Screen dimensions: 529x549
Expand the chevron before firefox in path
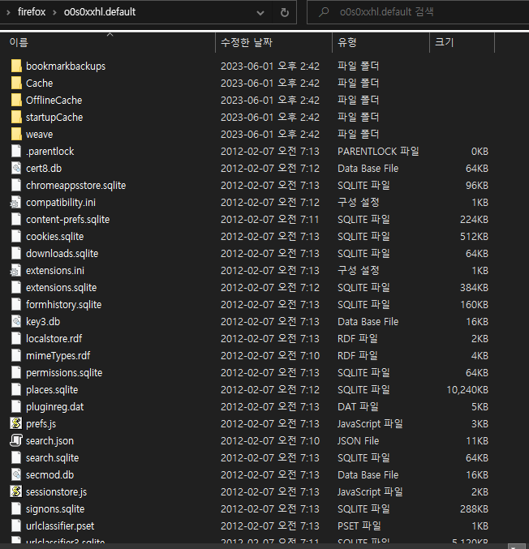(8, 13)
